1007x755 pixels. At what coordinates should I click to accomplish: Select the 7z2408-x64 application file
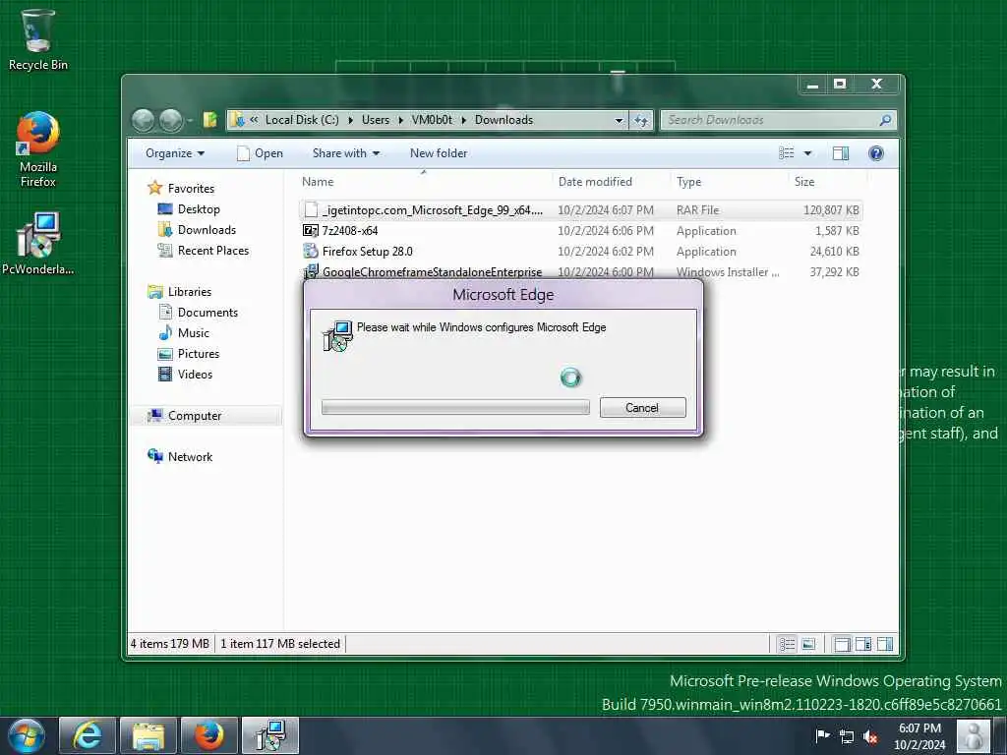click(x=580, y=230)
